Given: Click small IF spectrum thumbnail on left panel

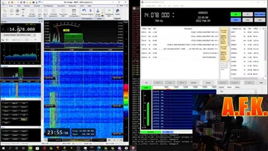Looking at the screenshot, I should (x=21, y=73).
